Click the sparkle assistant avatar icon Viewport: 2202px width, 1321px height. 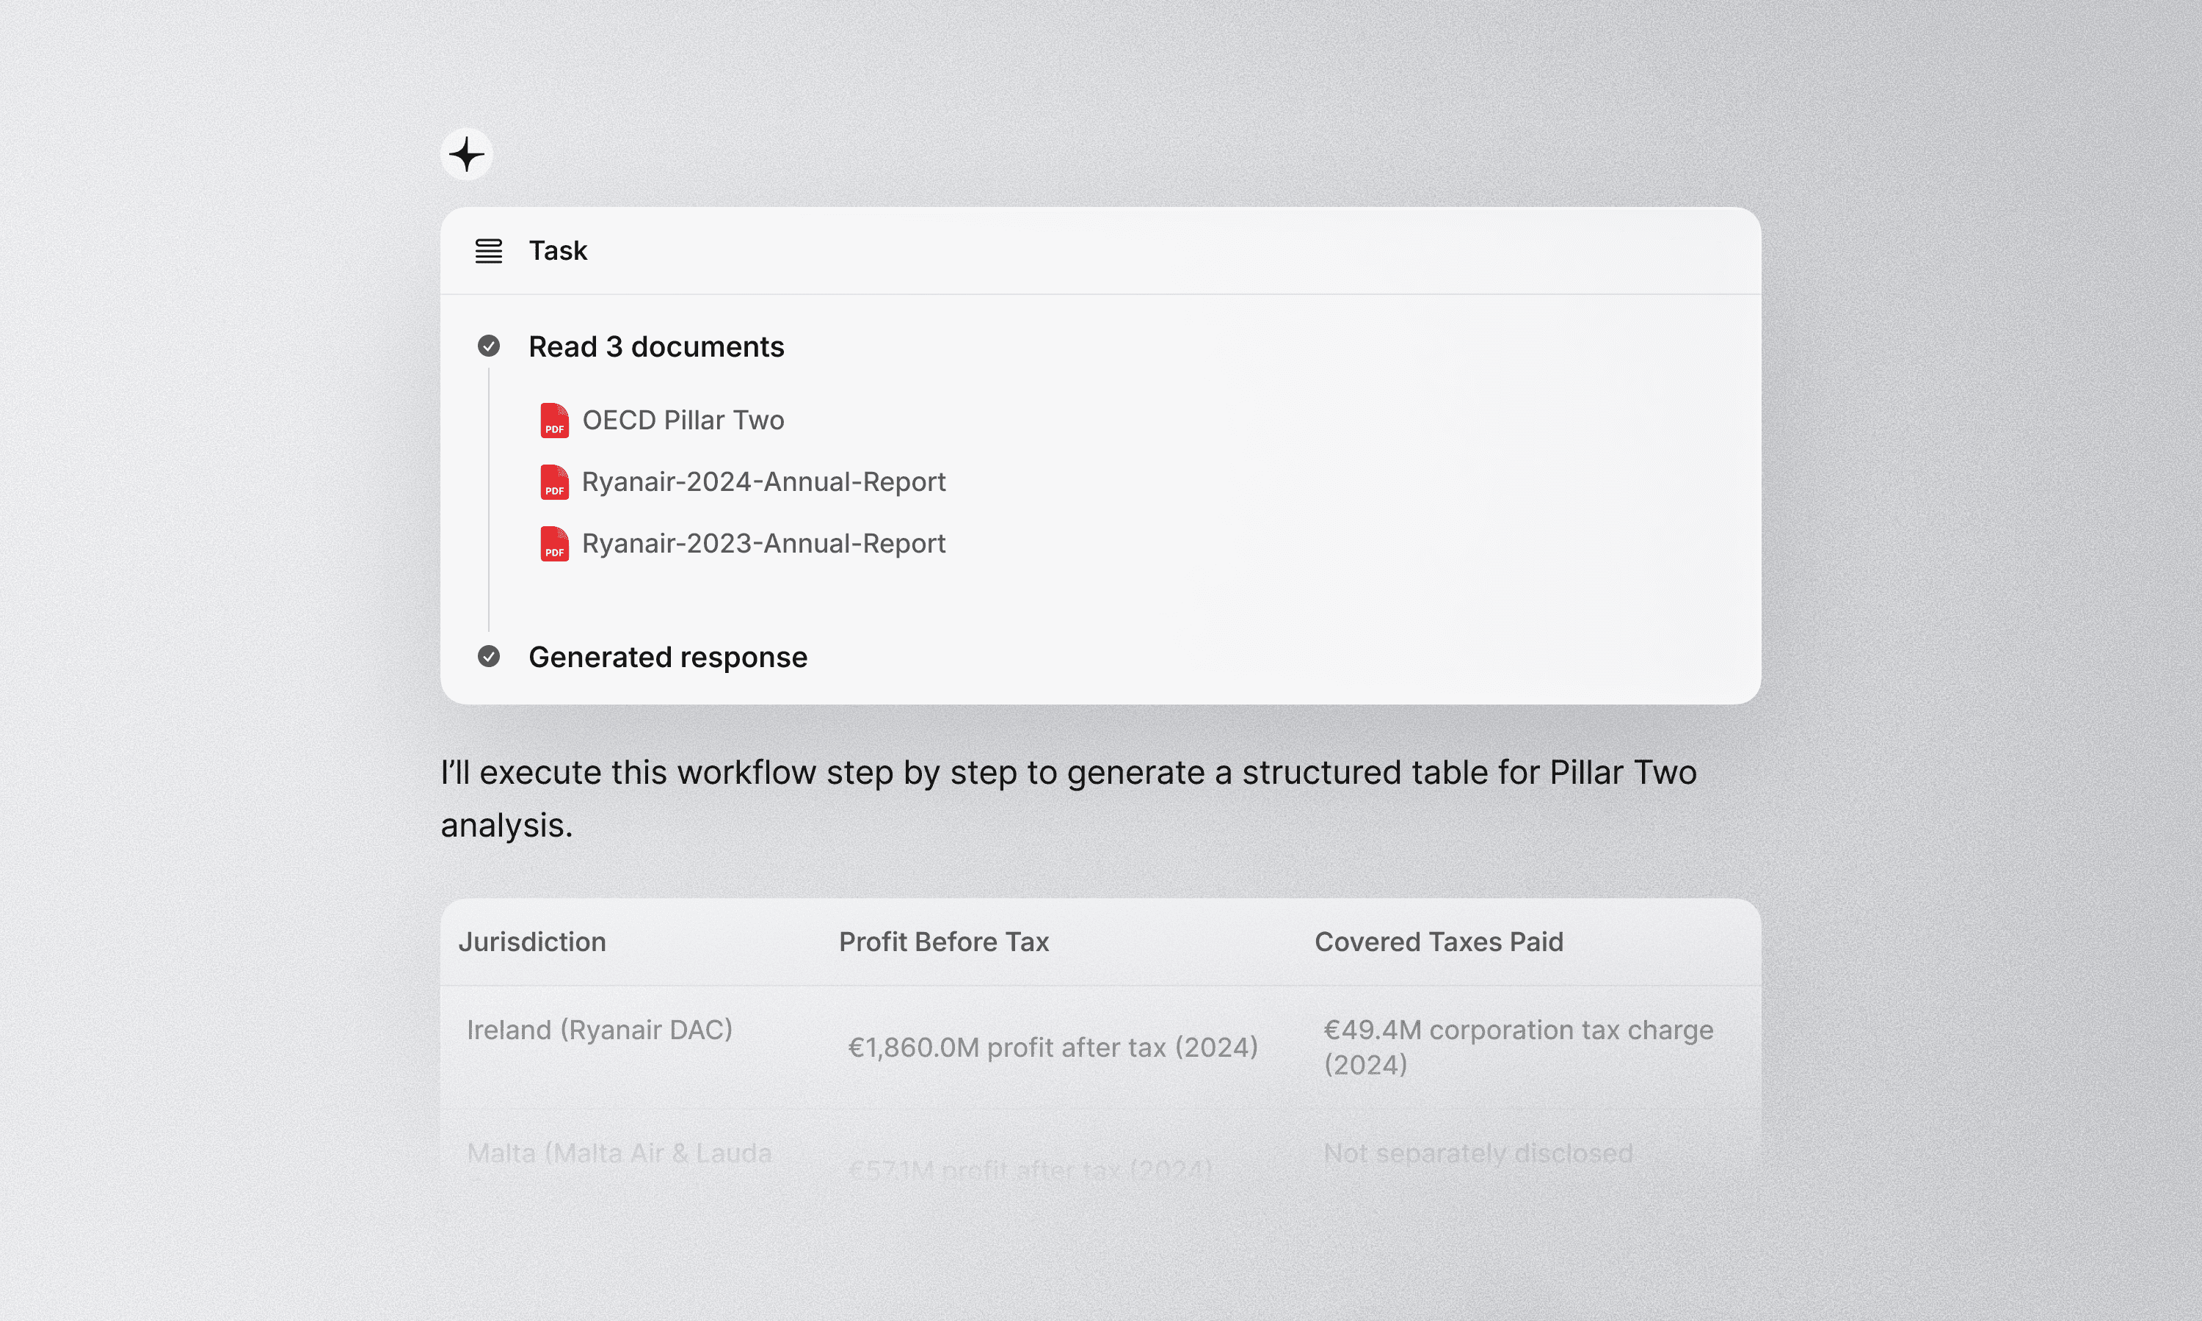pyautogui.click(x=466, y=155)
